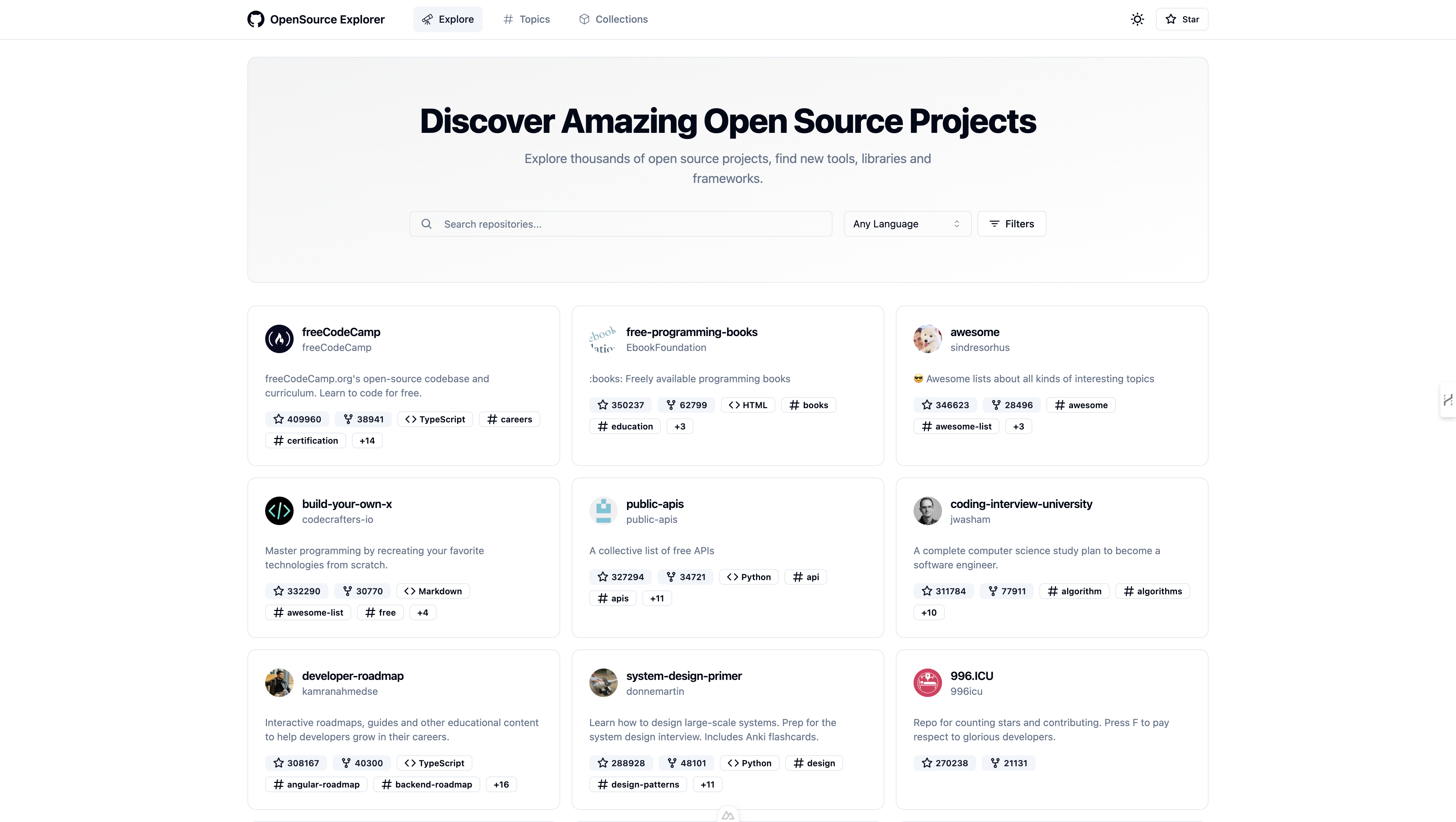Expand +11 tags on public-apis card
The width and height of the screenshot is (1456, 822).
[657, 598]
